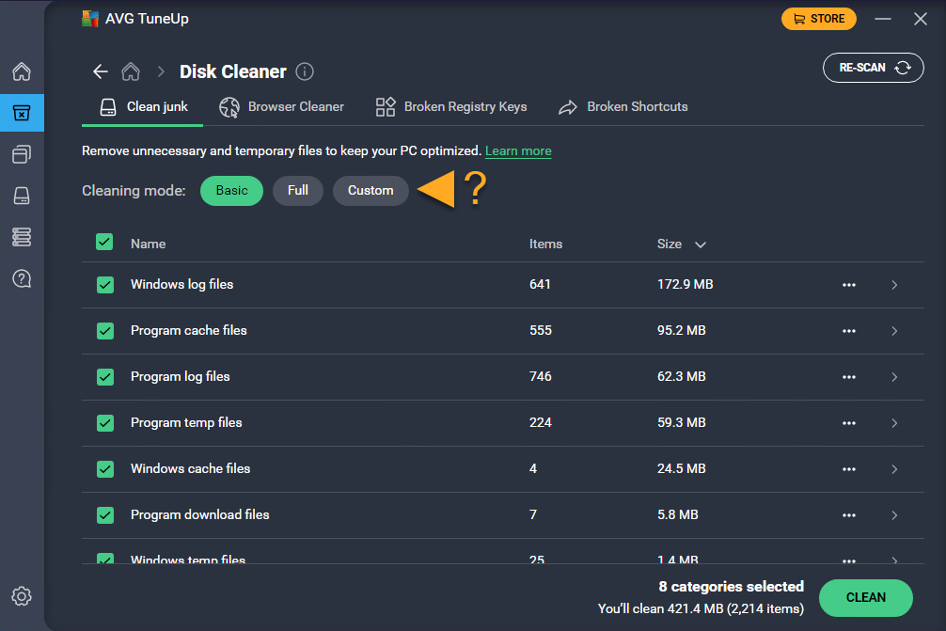Switch to the Browser Cleaner tab
Viewport: 946px width, 631px height.
pos(282,107)
